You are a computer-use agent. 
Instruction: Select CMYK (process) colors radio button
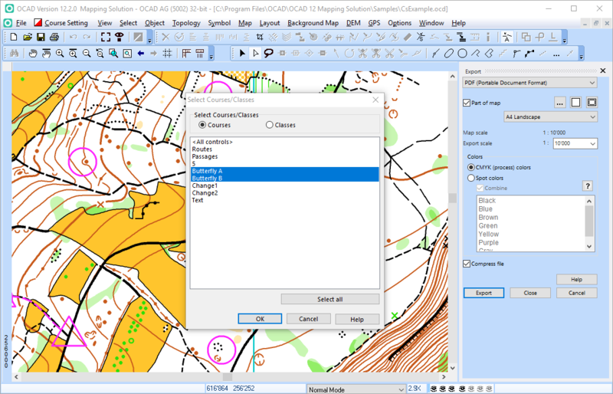(x=471, y=167)
